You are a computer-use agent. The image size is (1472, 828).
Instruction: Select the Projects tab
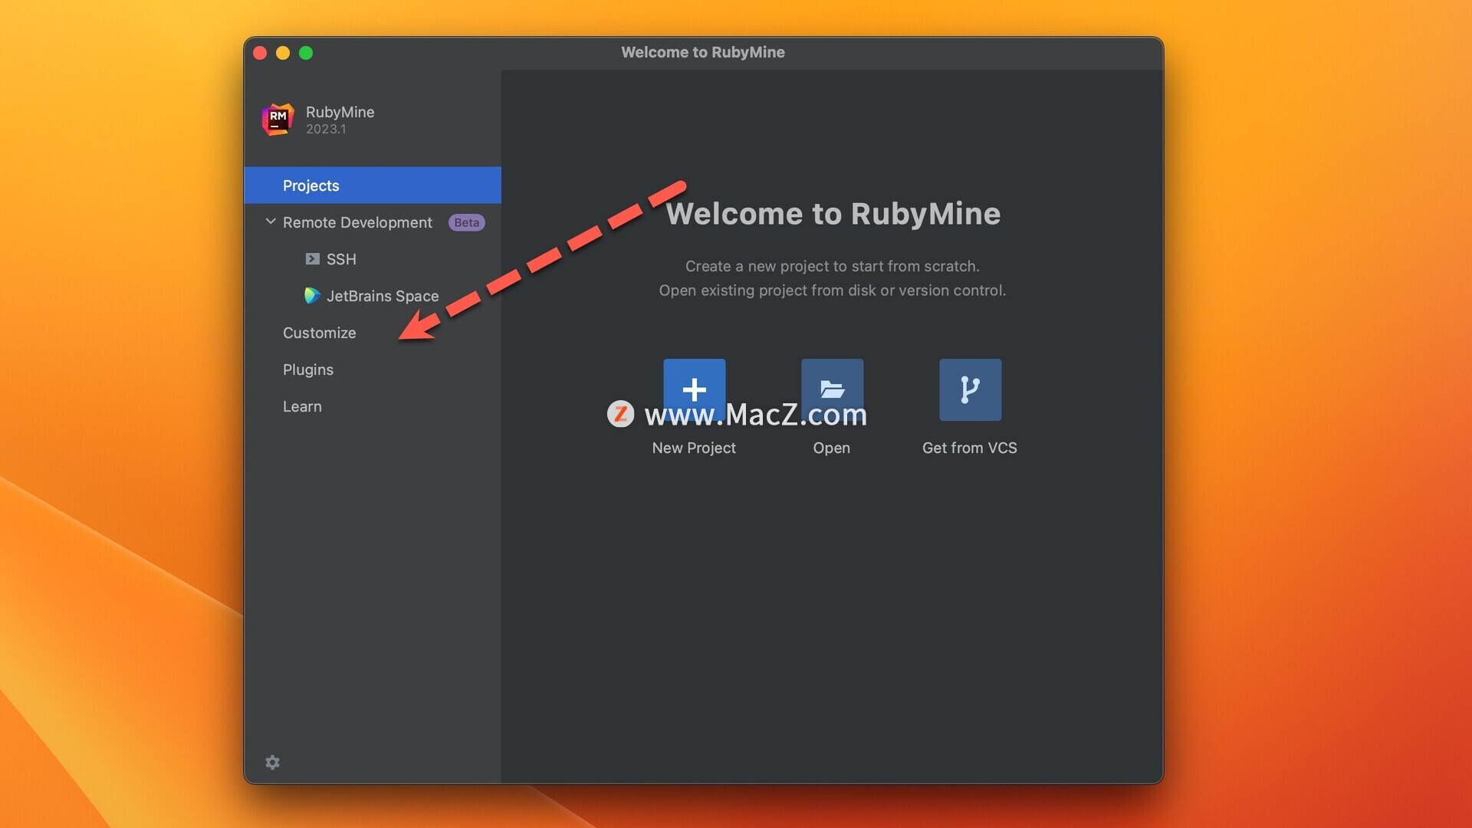[x=373, y=186]
